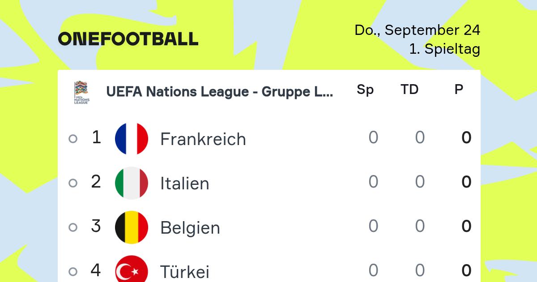This screenshot has height=282, width=537.
Task: Select the France flag icon
Action: tap(132, 138)
